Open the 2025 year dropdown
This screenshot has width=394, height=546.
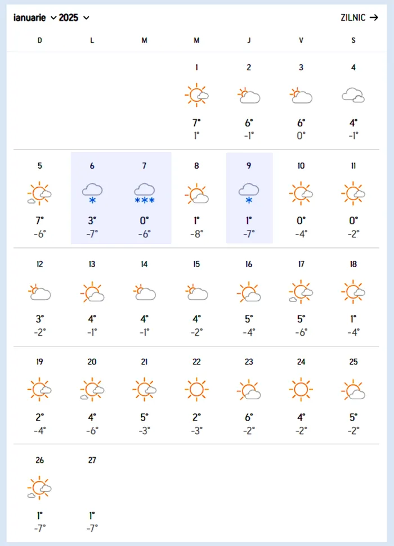pyautogui.click(x=74, y=17)
